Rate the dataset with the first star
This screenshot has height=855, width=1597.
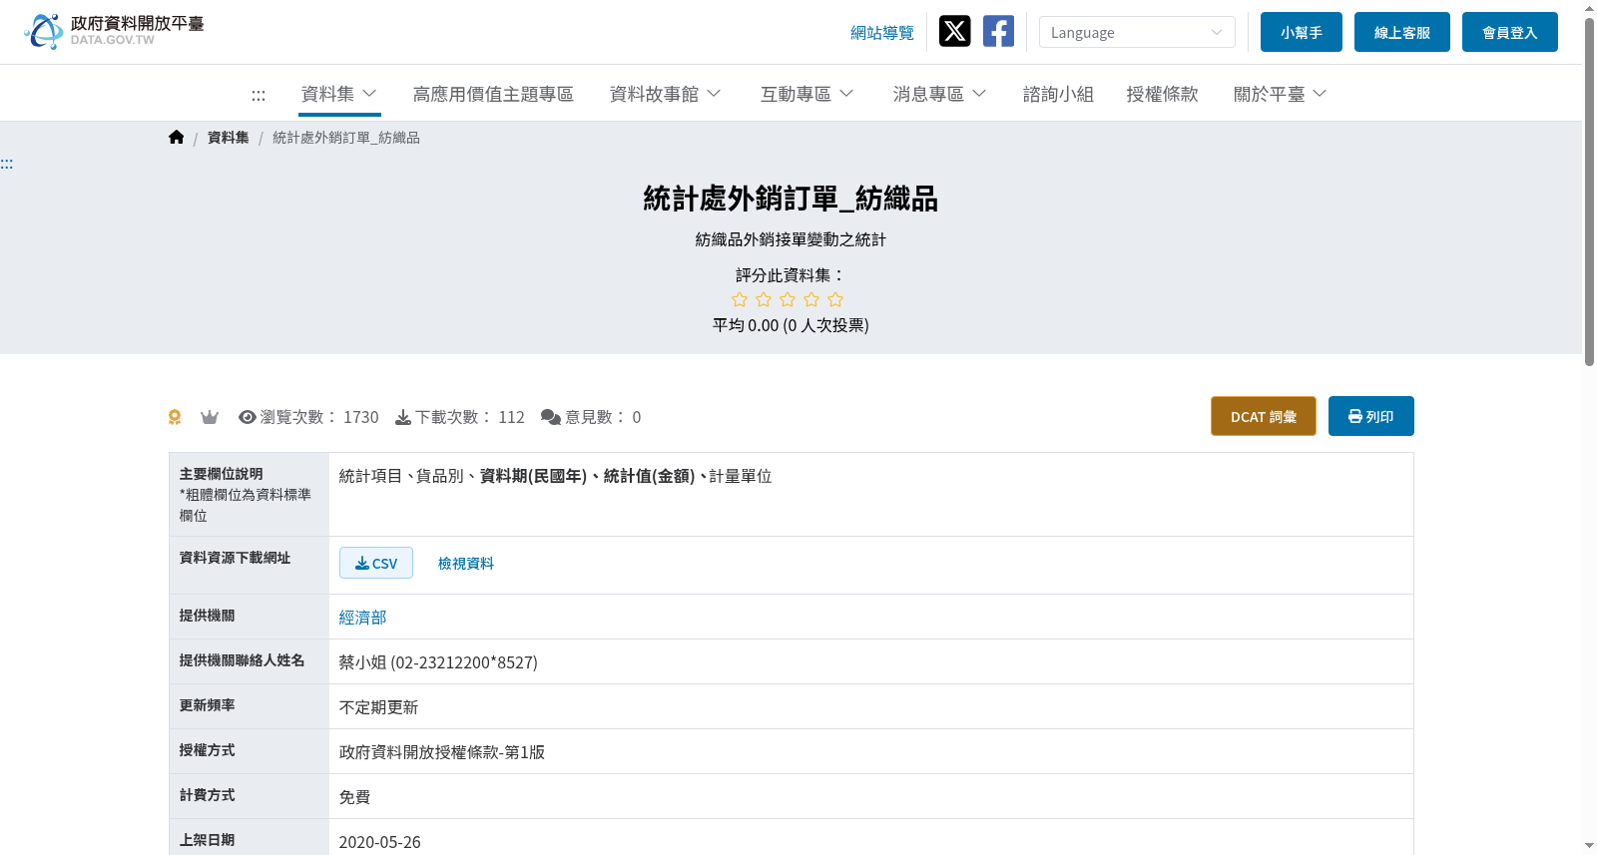740,299
